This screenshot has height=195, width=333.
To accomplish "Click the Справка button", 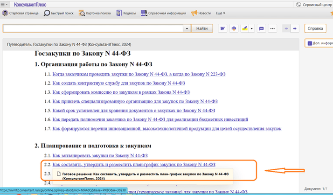I will click(315, 28).
